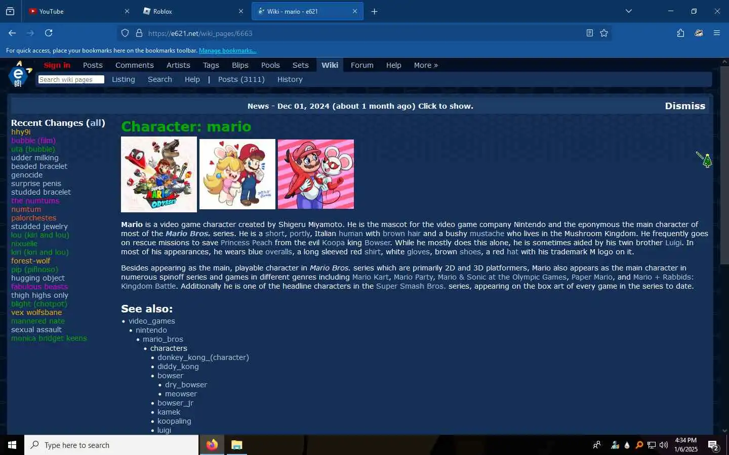The width and height of the screenshot is (729, 455).
Task: Open the pink striped Mario thumbnail
Action: pyautogui.click(x=316, y=174)
